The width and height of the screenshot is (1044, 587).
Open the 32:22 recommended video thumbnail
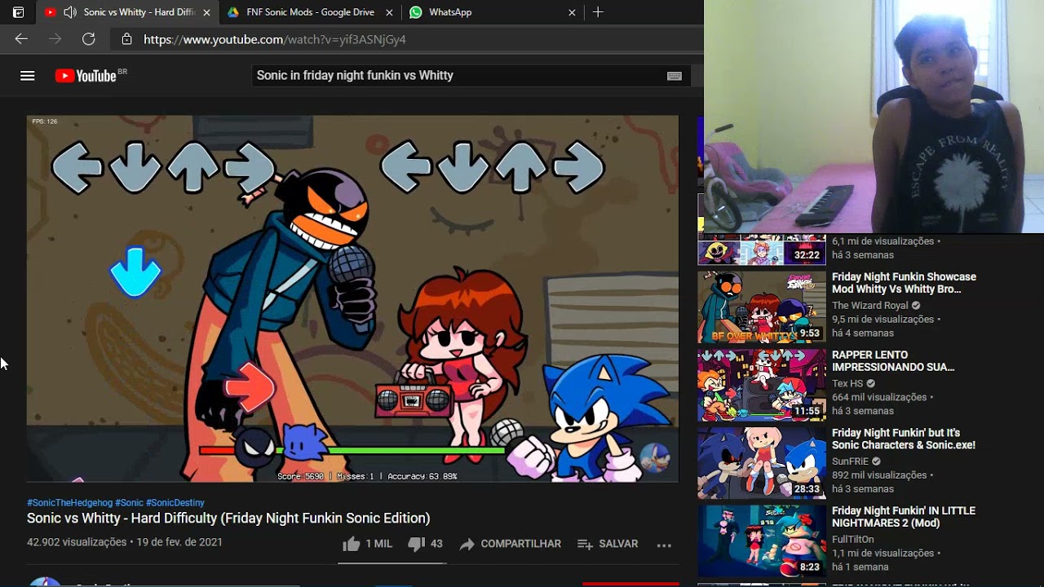(x=762, y=249)
